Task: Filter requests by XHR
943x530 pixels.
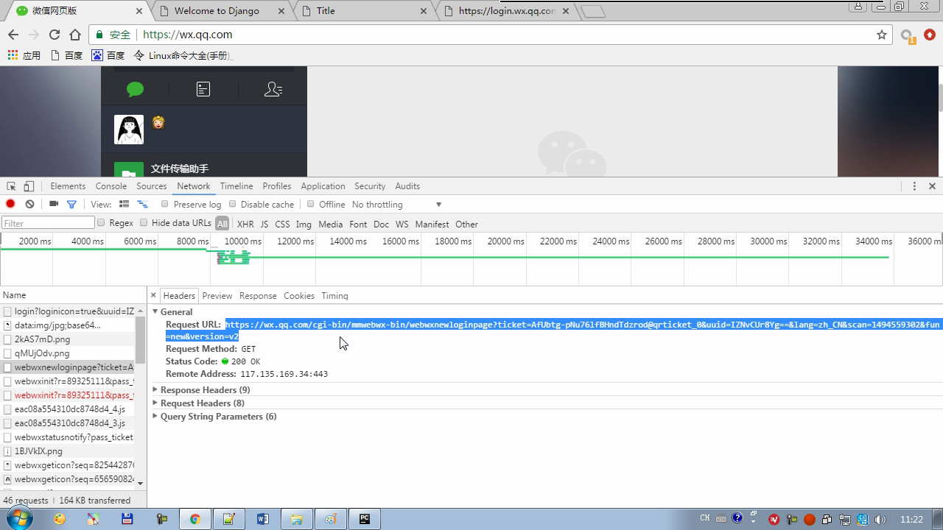Action: tap(245, 224)
